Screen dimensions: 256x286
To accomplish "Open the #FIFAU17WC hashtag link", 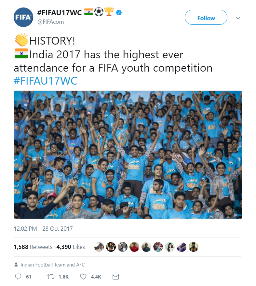I will click(46, 81).
